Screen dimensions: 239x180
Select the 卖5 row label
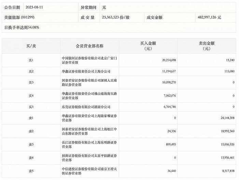(x=31, y=171)
